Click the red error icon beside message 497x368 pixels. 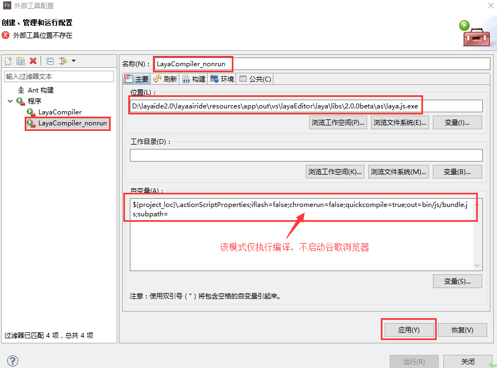click(5, 35)
